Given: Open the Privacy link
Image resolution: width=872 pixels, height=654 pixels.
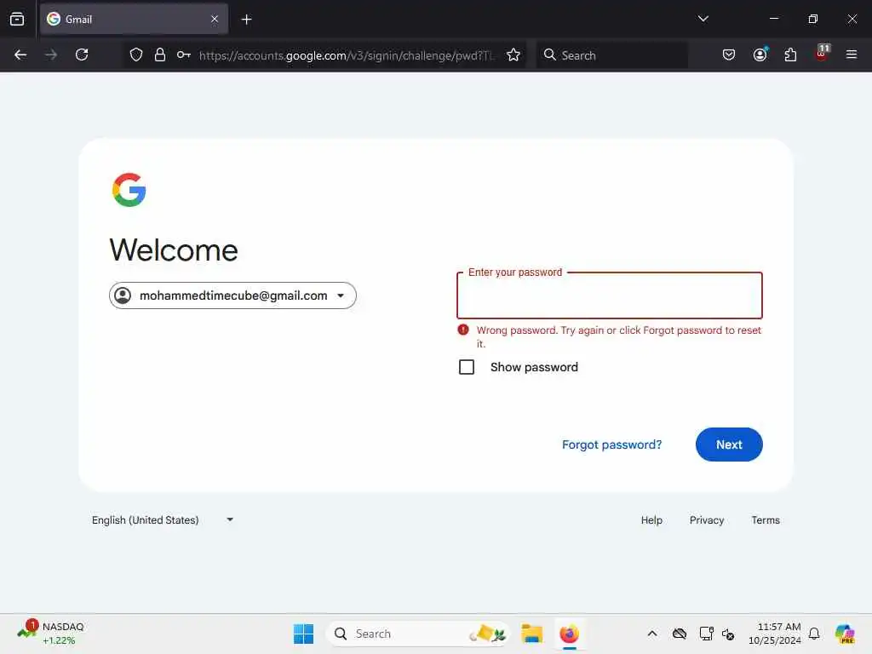Looking at the screenshot, I should click(707, 520).
